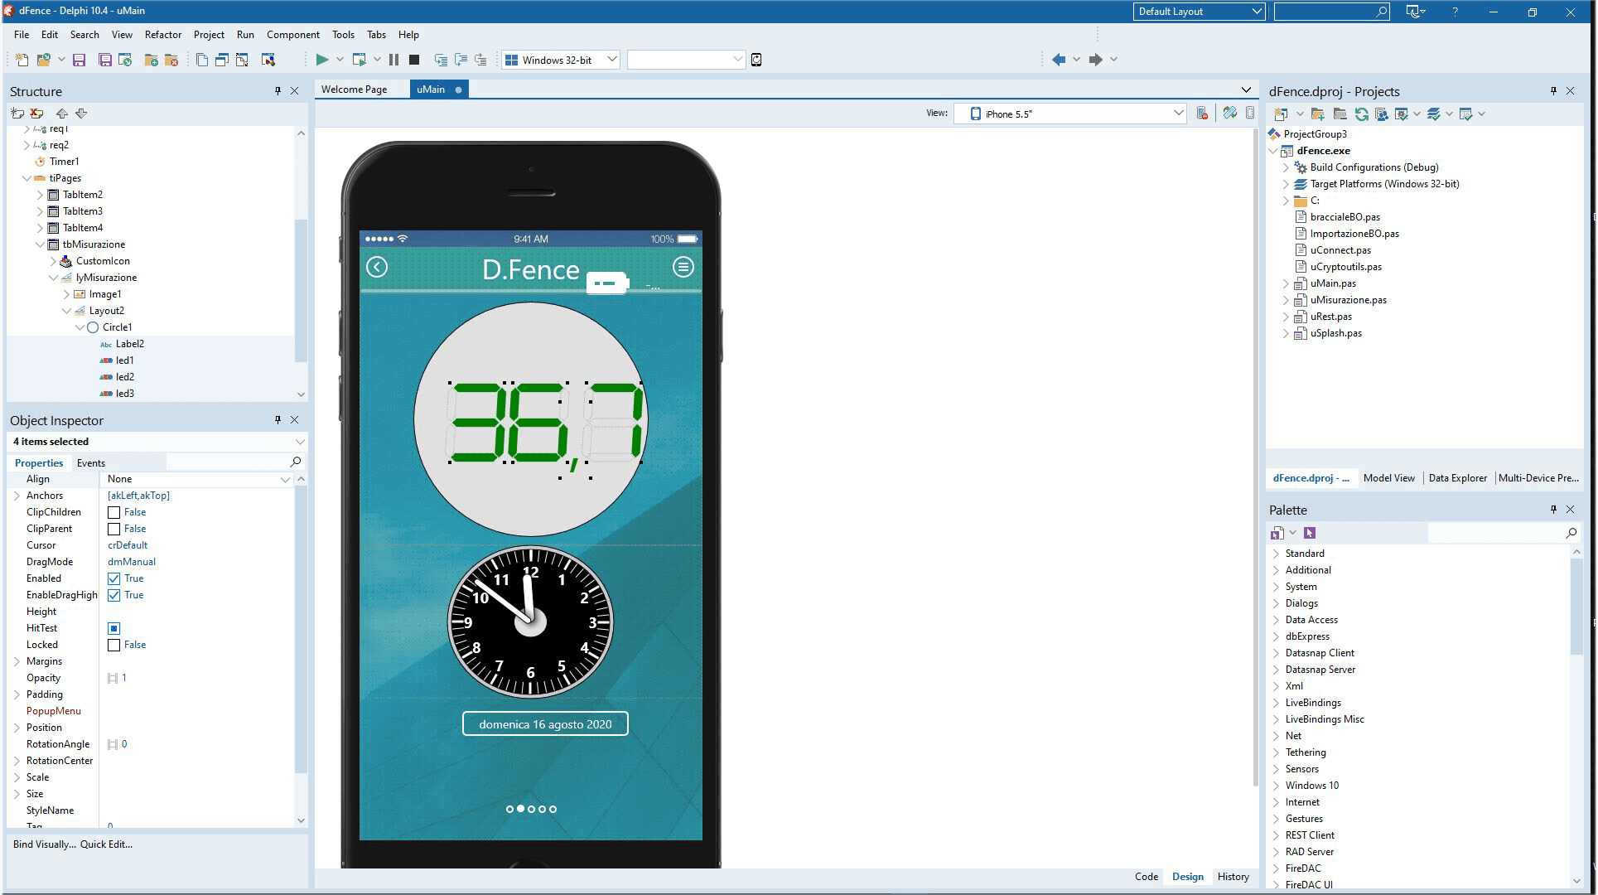Open the Tools menu
This screenshot has height=895, width=1598.
pyautogui.click(x=343, y=35)
